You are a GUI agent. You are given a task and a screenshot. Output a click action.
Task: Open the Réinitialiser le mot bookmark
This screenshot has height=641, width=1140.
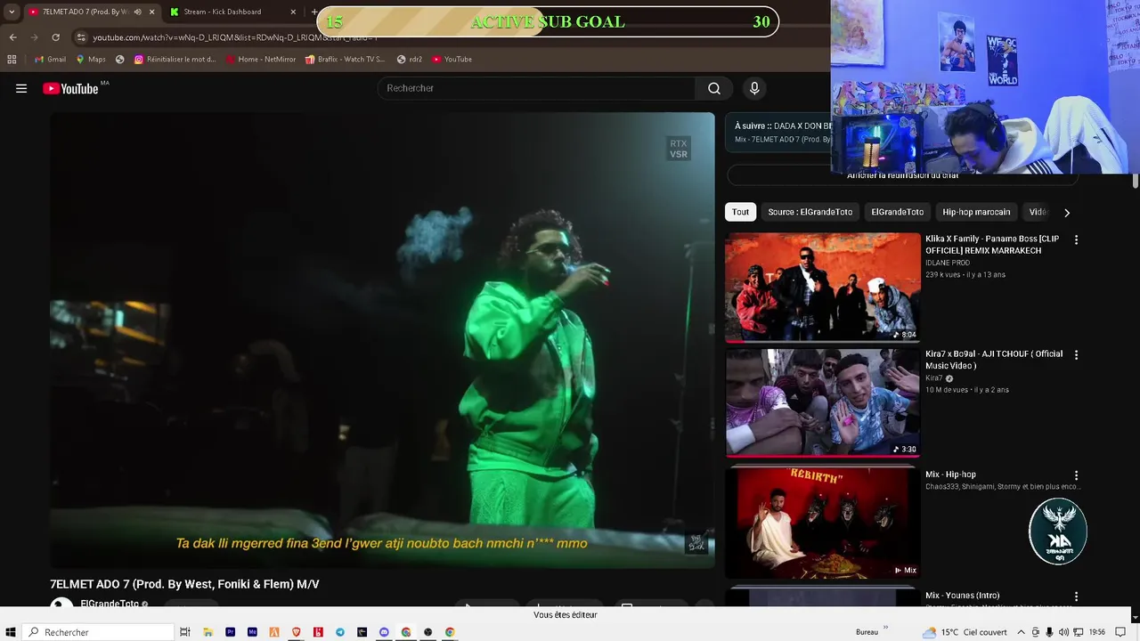[x=175, y=60]
